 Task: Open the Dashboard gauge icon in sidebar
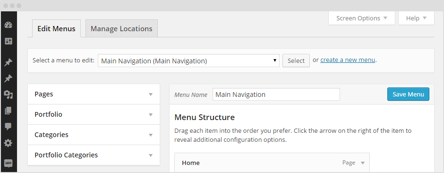click(x=9, y=25)
